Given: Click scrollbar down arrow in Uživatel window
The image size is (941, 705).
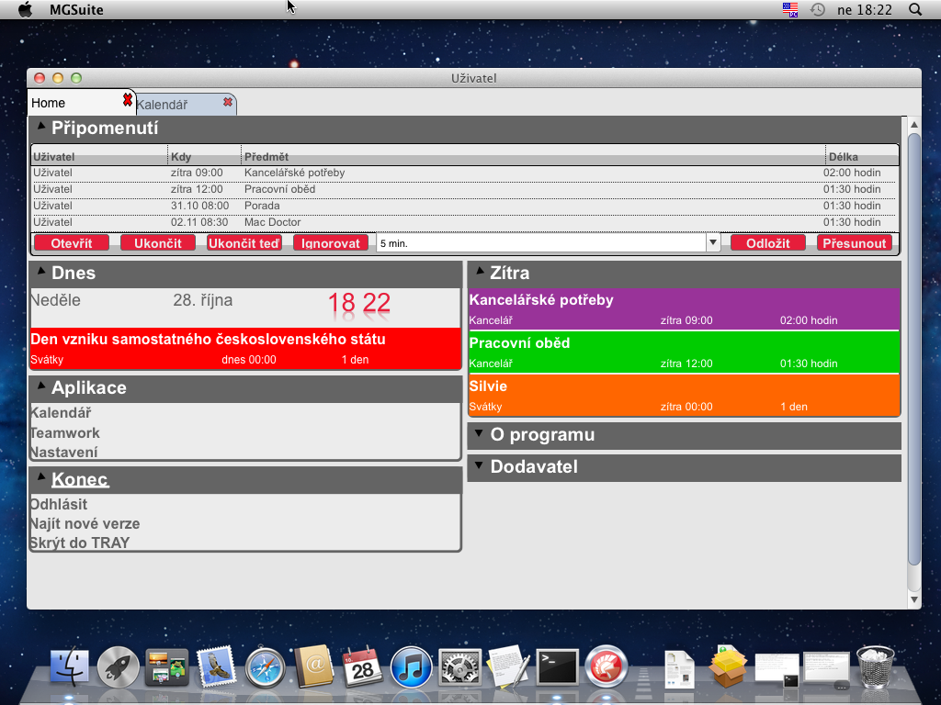Looking at the screenshot, I should [914, 599].
